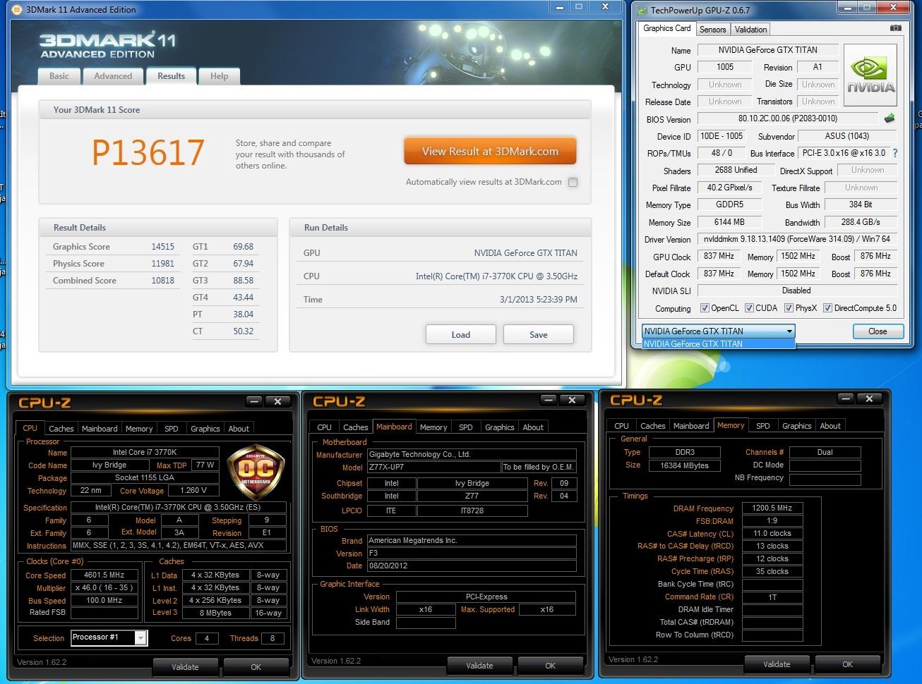Open the Help tab in 3DMark
This screenshot has height=684, width=922.
pos(219,76)
